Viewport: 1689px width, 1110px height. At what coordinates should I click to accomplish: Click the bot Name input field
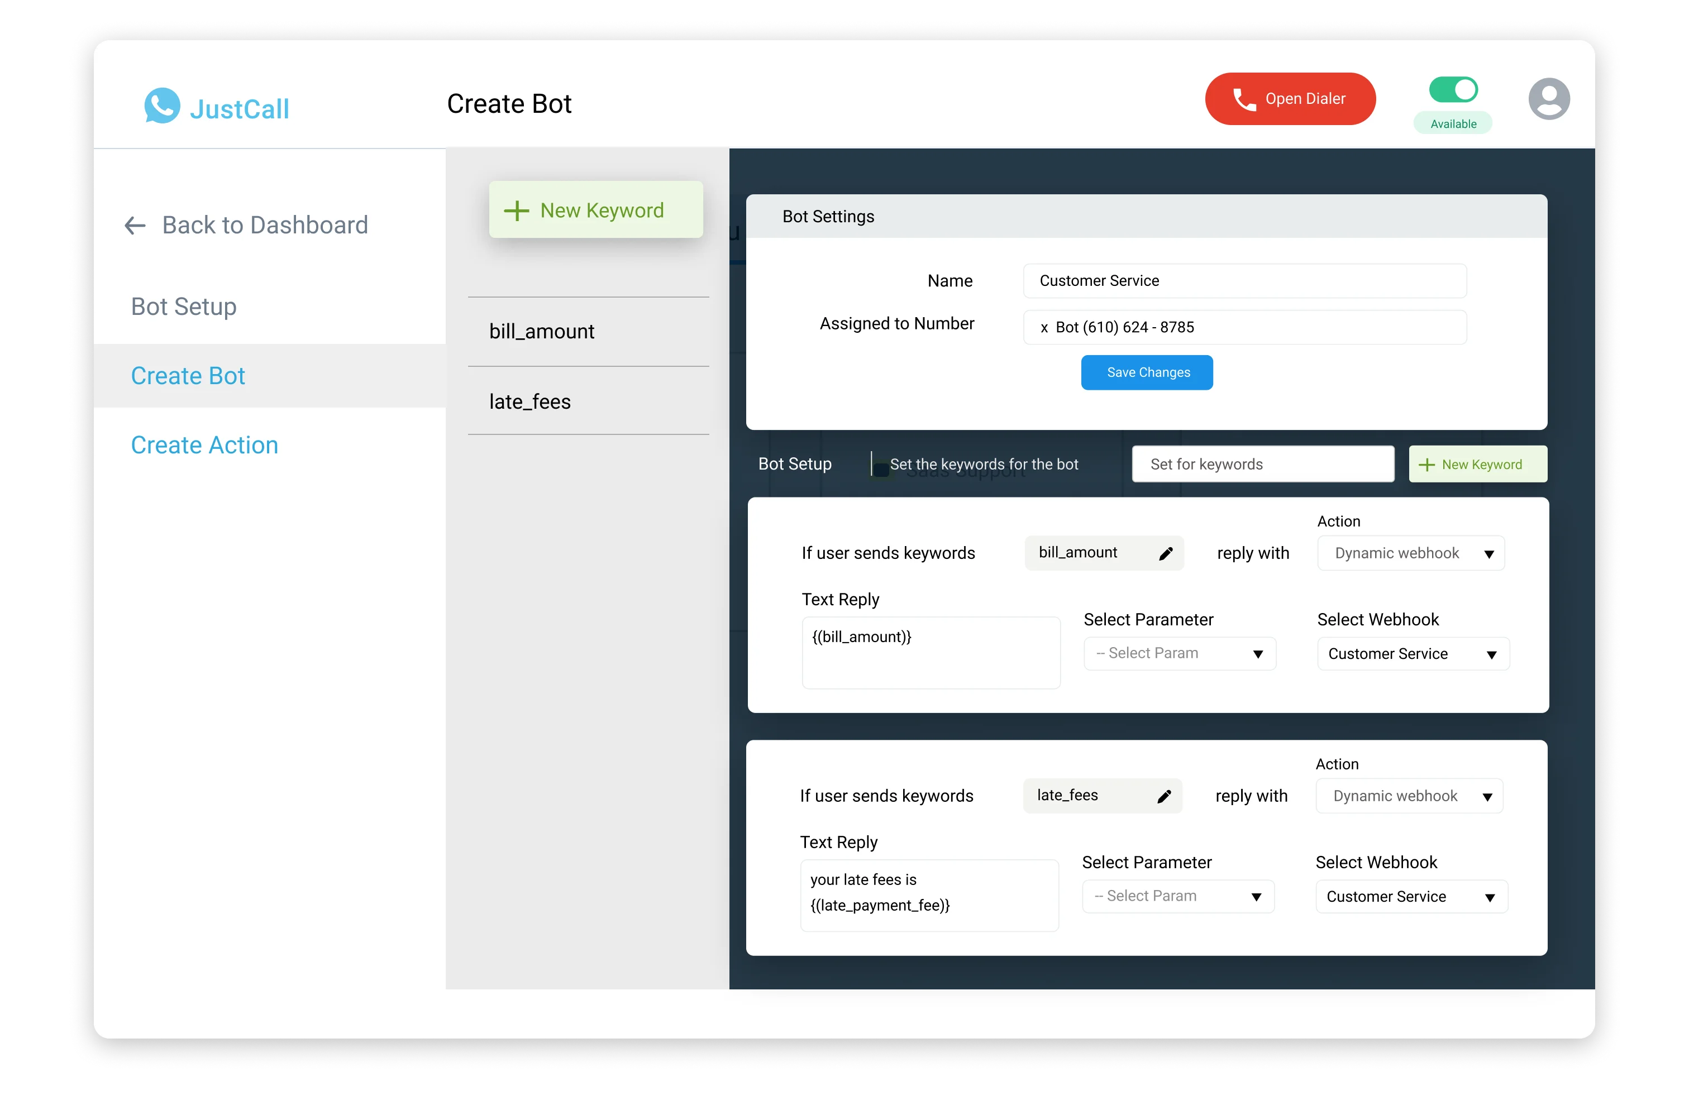tap(1245, 281)
